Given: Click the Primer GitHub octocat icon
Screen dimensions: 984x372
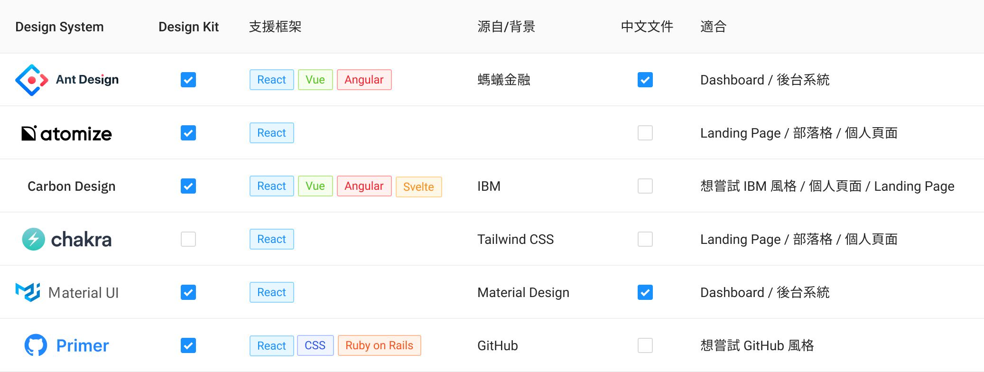Looking at the screenshot, I should [36, 345].
